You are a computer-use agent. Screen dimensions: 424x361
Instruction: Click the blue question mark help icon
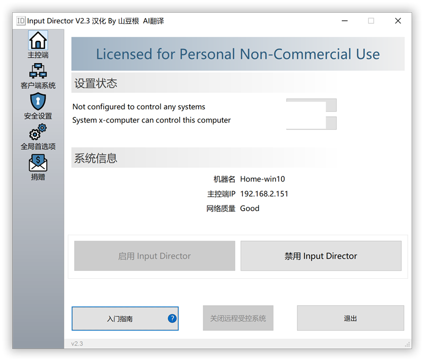pos(172,318)
